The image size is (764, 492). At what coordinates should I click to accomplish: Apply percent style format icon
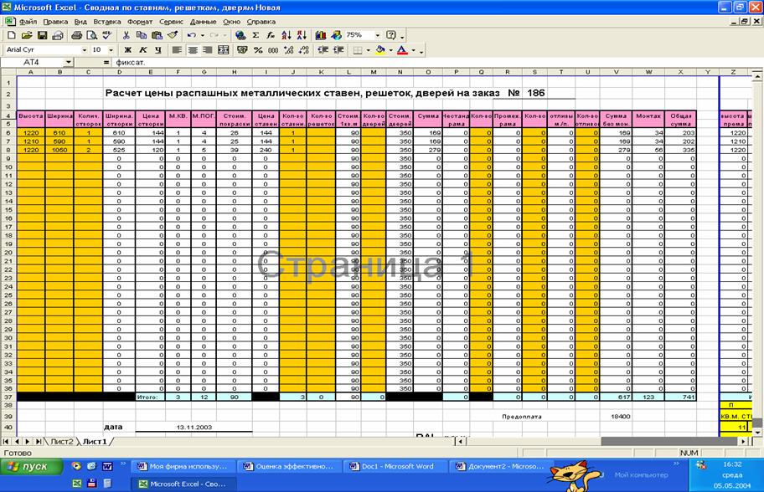(258, 50)
